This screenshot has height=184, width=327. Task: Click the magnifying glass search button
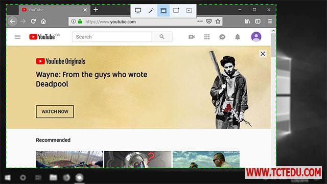tap(162, 37)
